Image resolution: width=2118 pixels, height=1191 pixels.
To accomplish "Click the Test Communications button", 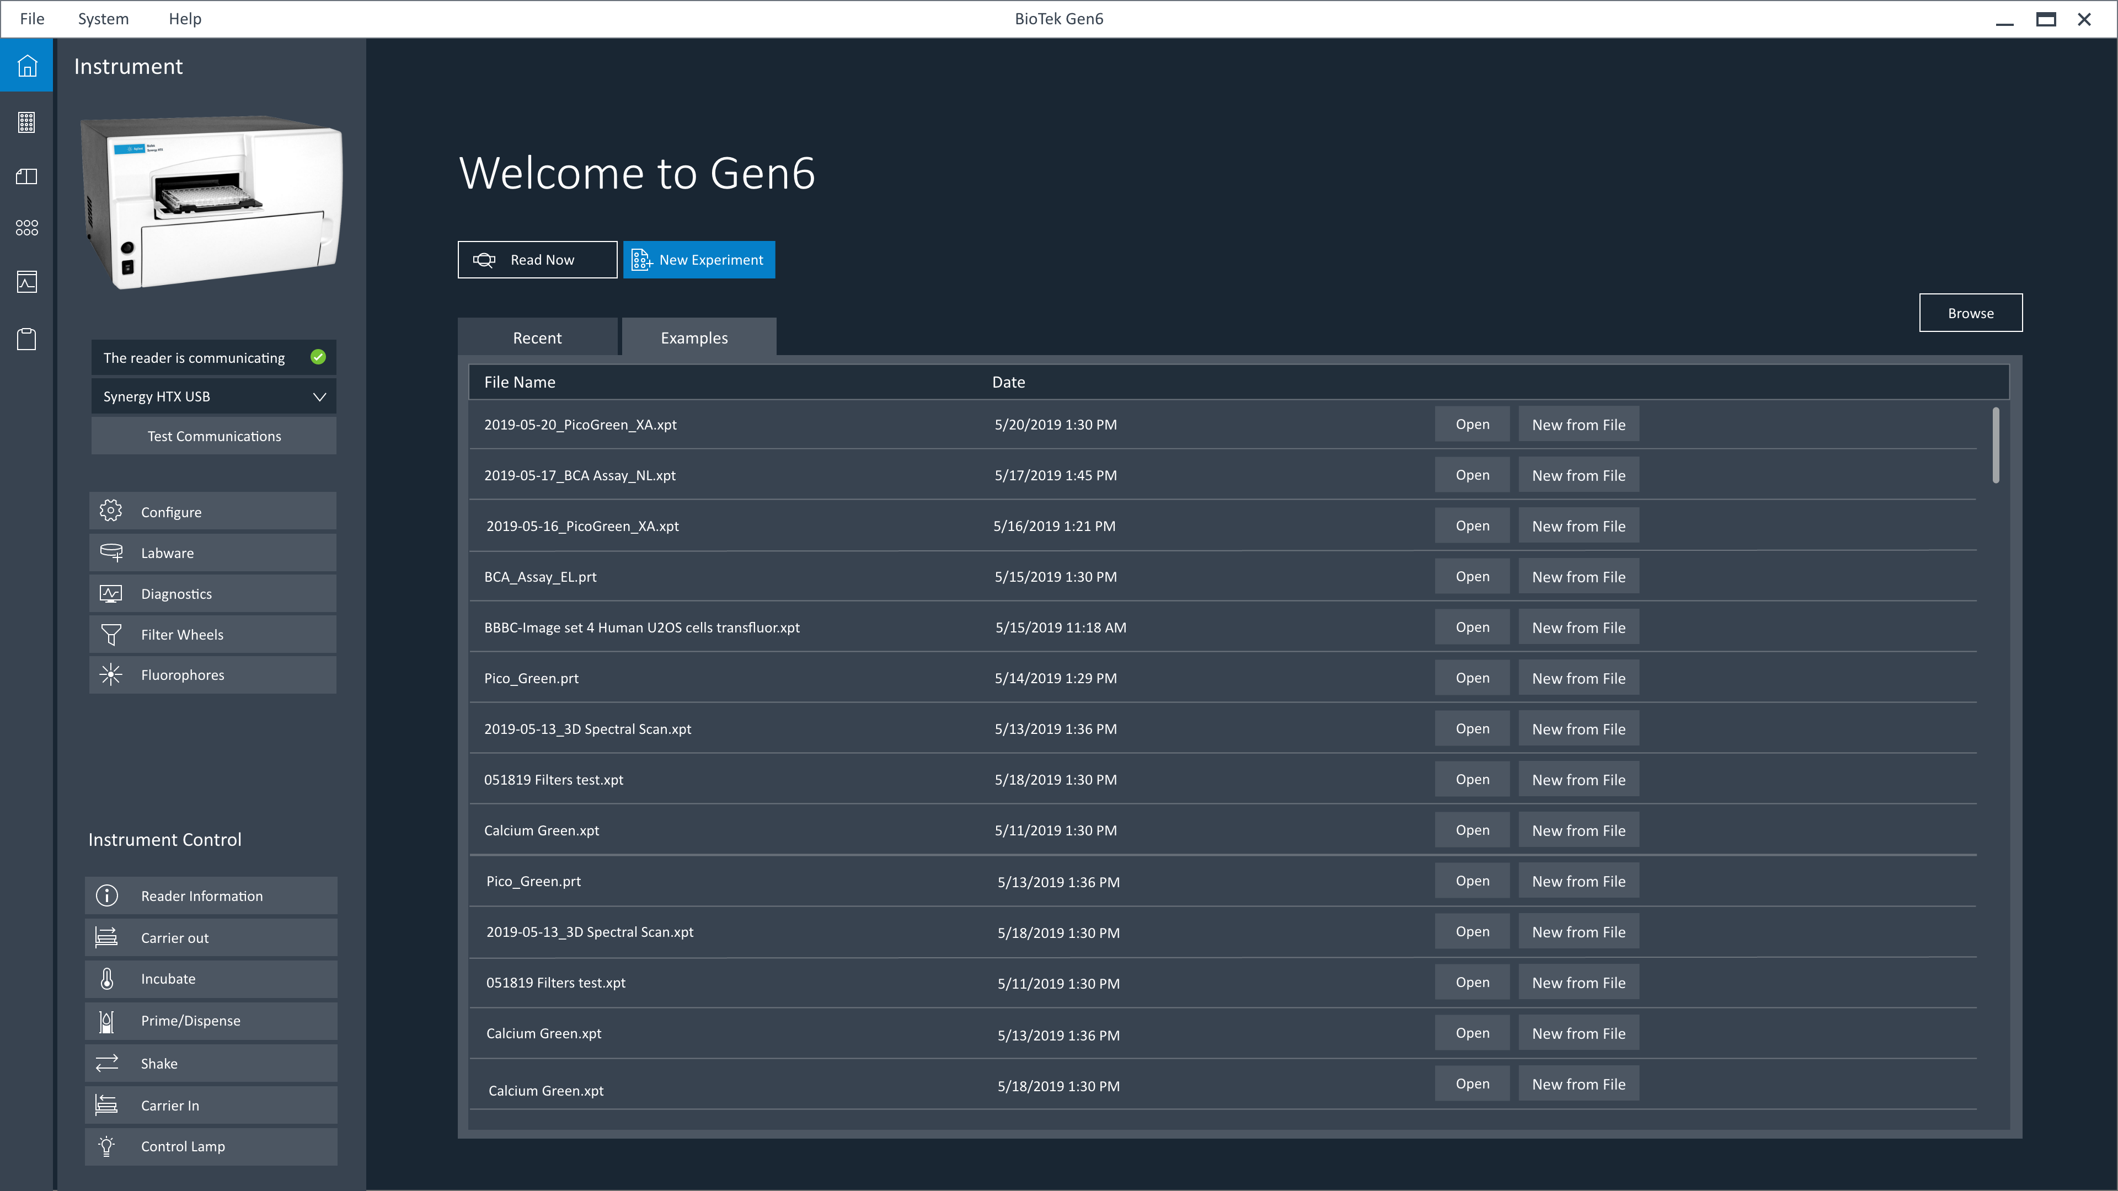I will (x=214, y=436).
